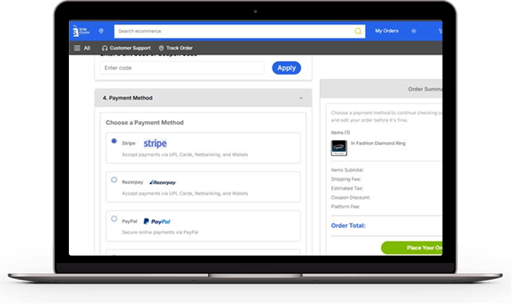
Task: Click the Track Order pin icon
Action: click(x=161, y=48)
